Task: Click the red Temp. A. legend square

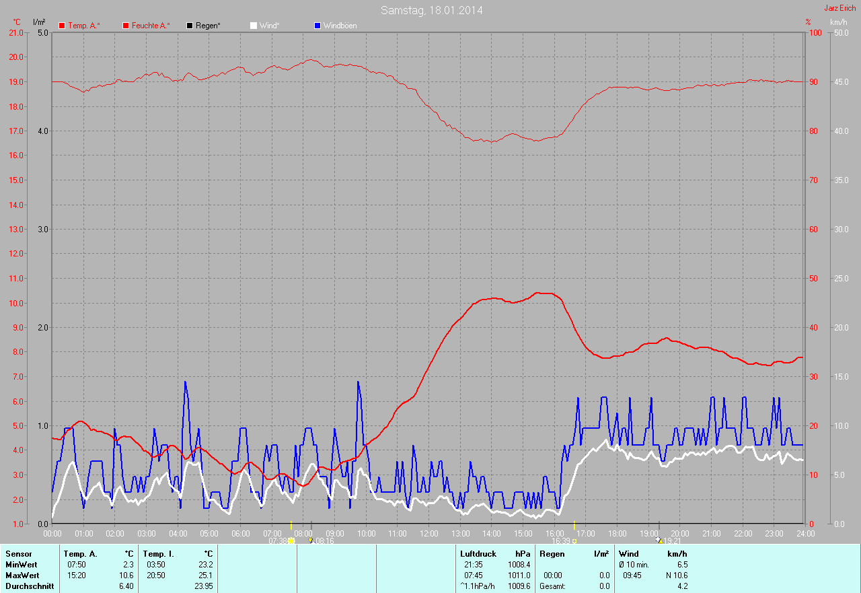Action: [62, 26]
